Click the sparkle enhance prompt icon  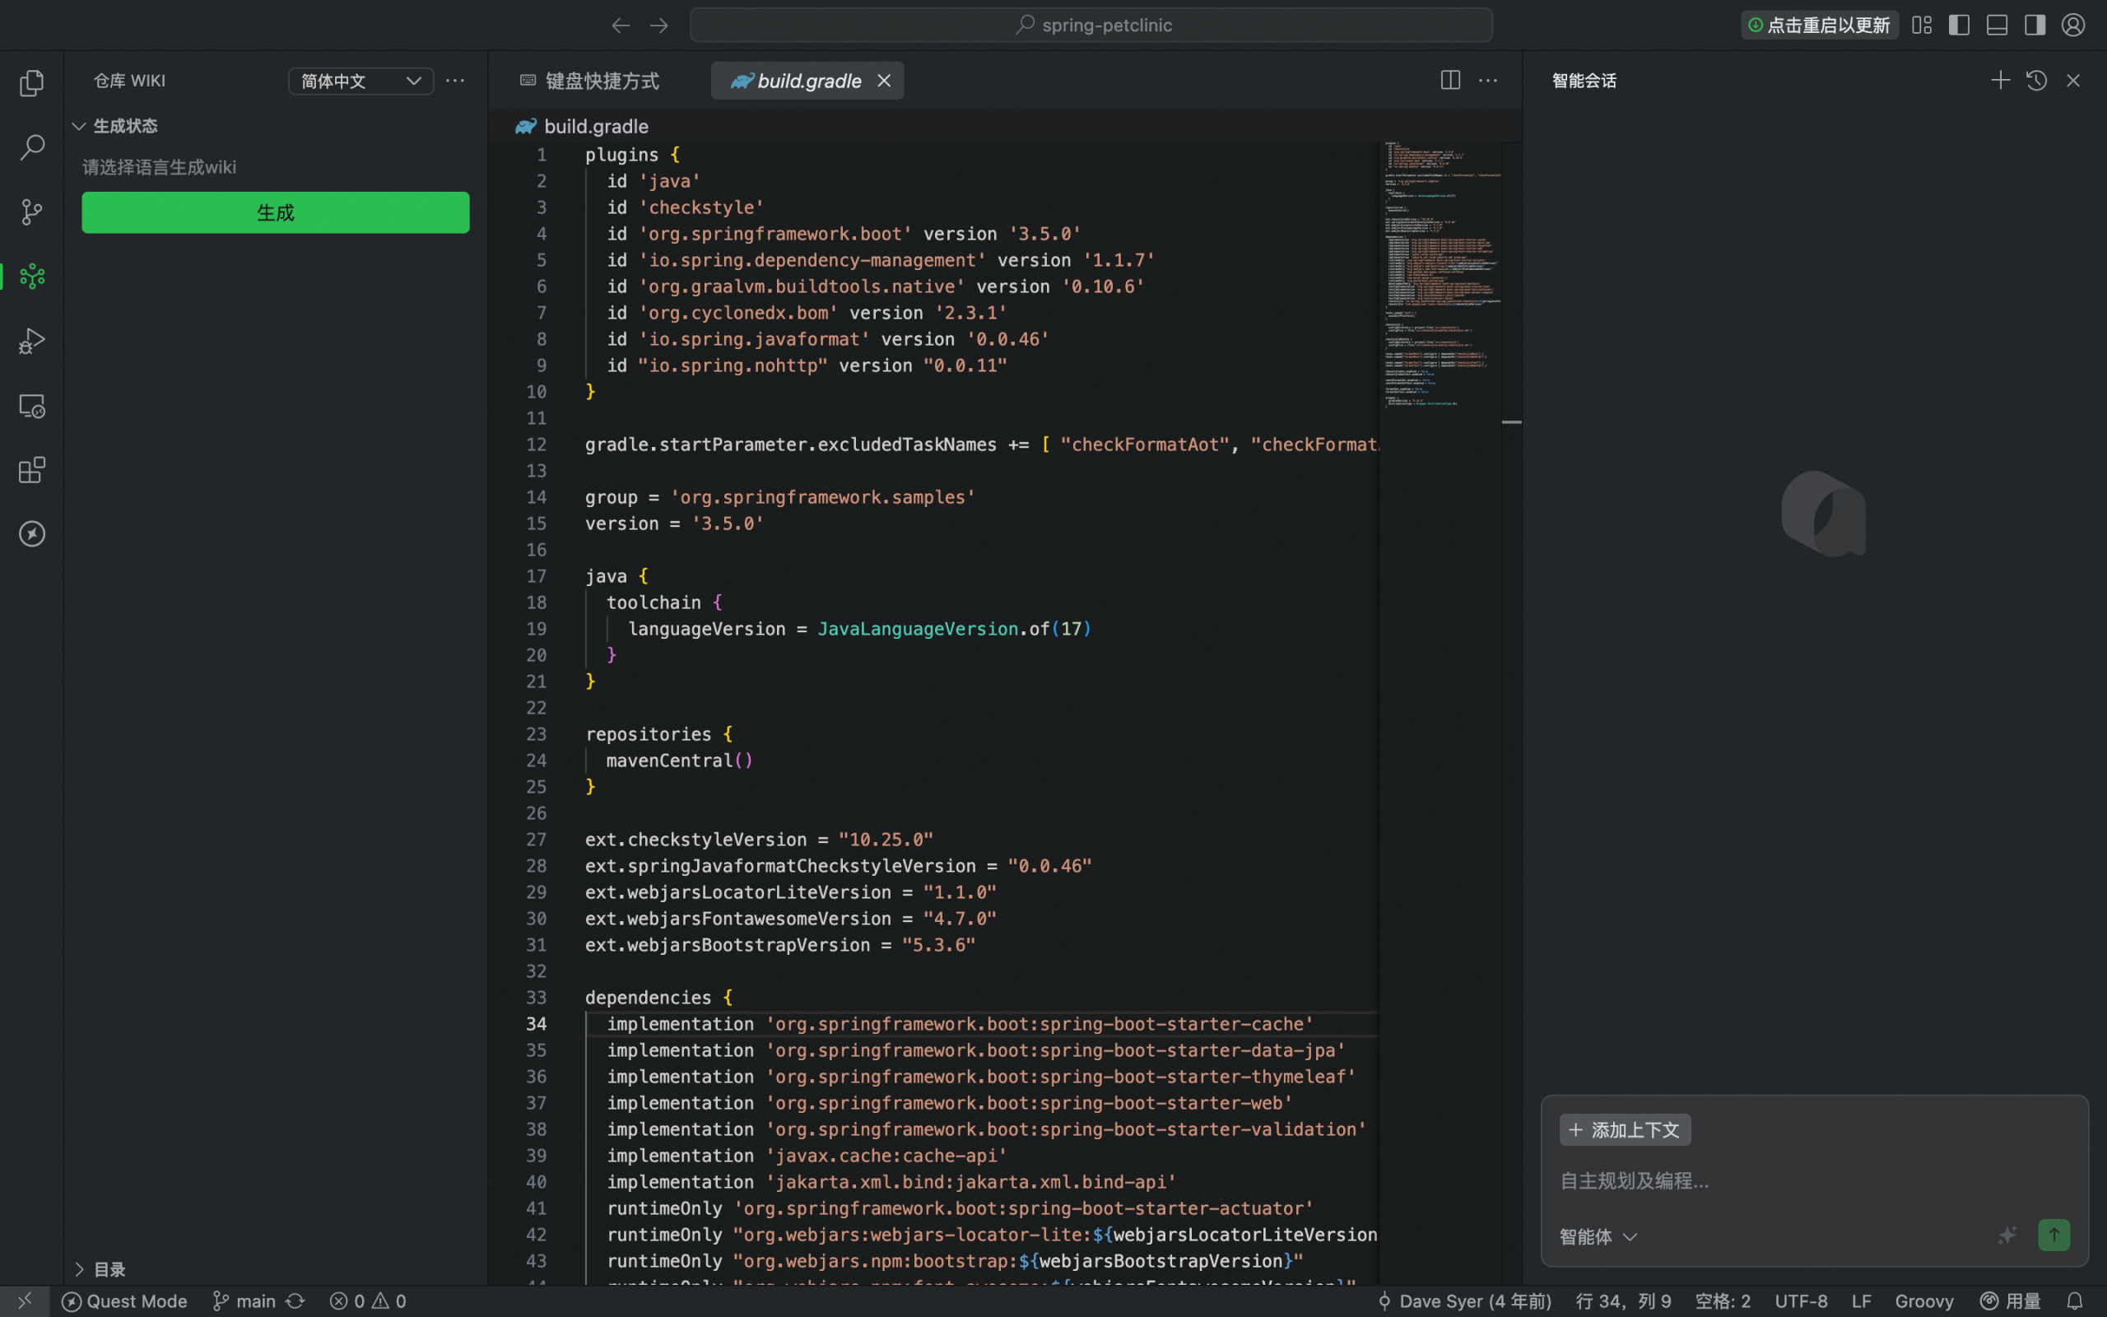point(2007,1236)
